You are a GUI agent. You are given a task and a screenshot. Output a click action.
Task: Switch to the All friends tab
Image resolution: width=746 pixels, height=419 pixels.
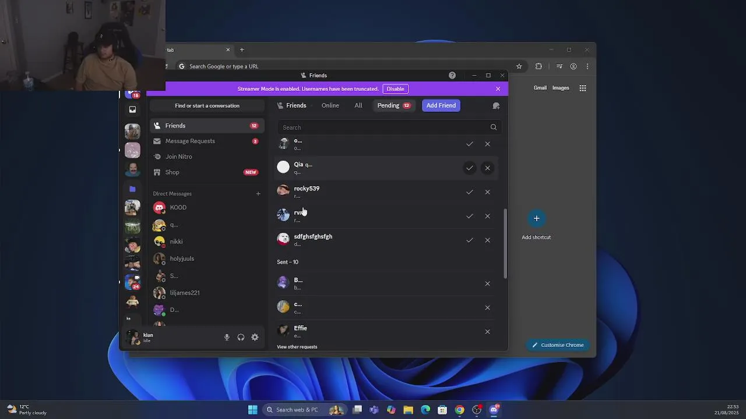click(358, 105)
